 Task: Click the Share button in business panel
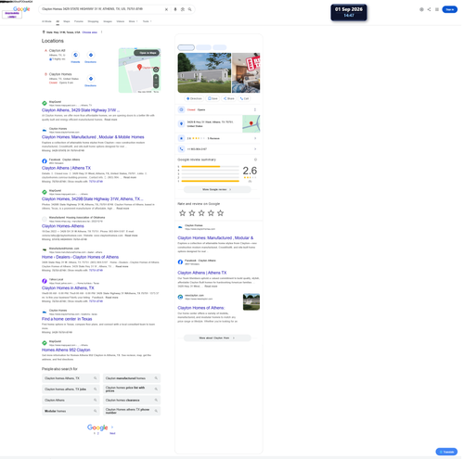229,98
